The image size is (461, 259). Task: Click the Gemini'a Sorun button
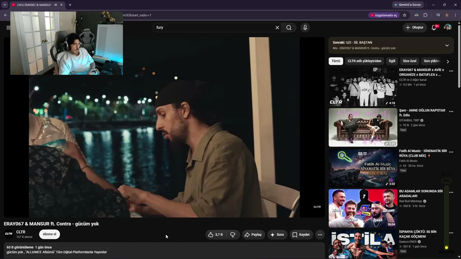click(407, 5)
